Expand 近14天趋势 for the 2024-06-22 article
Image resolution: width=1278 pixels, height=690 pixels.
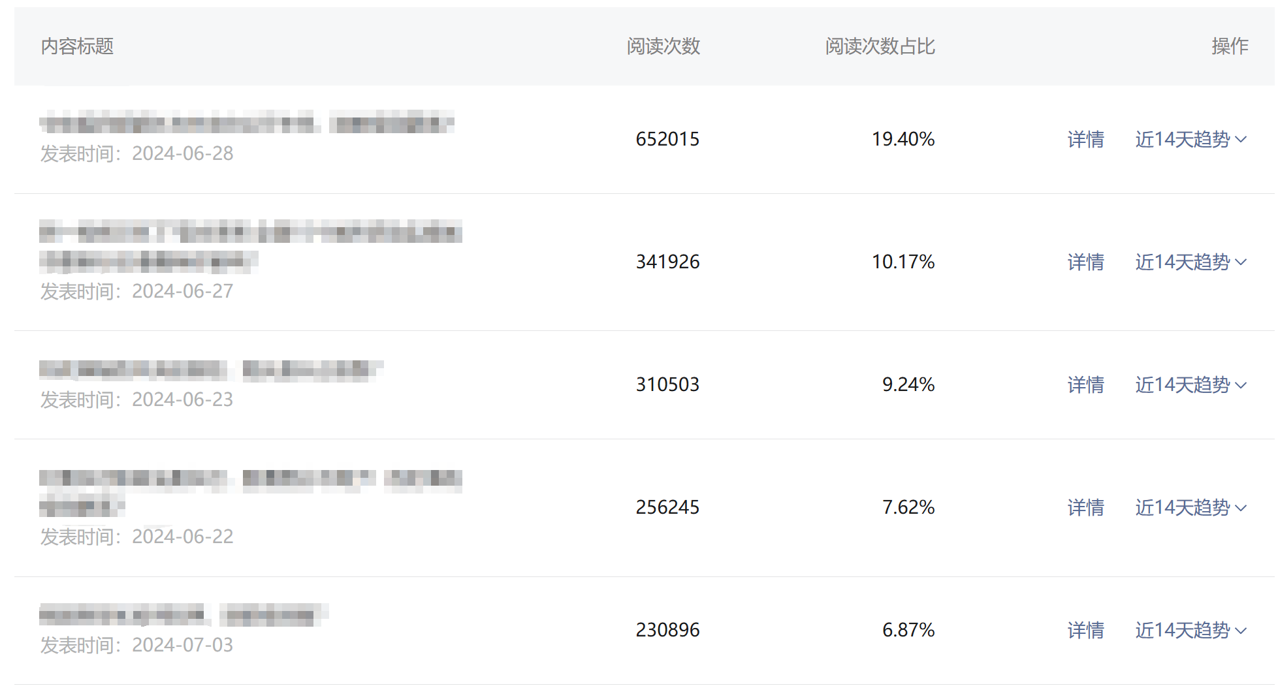[1190, 507]
